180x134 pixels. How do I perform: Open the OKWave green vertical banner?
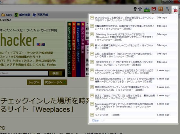coord(69,49)
